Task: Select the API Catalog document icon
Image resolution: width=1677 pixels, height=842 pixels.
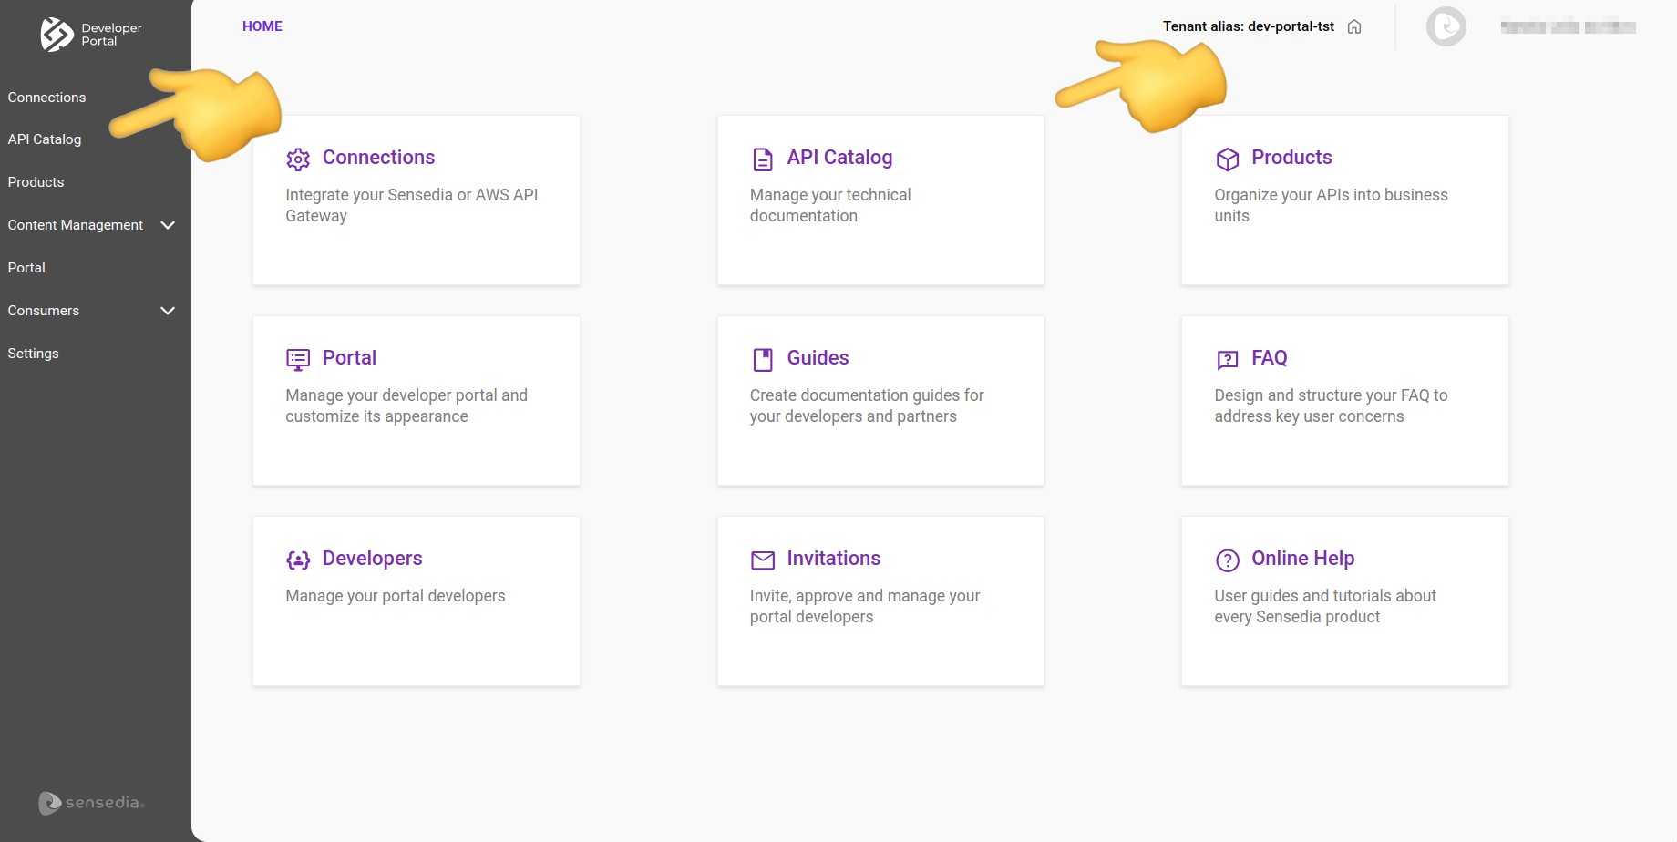Action: point(762,159)
